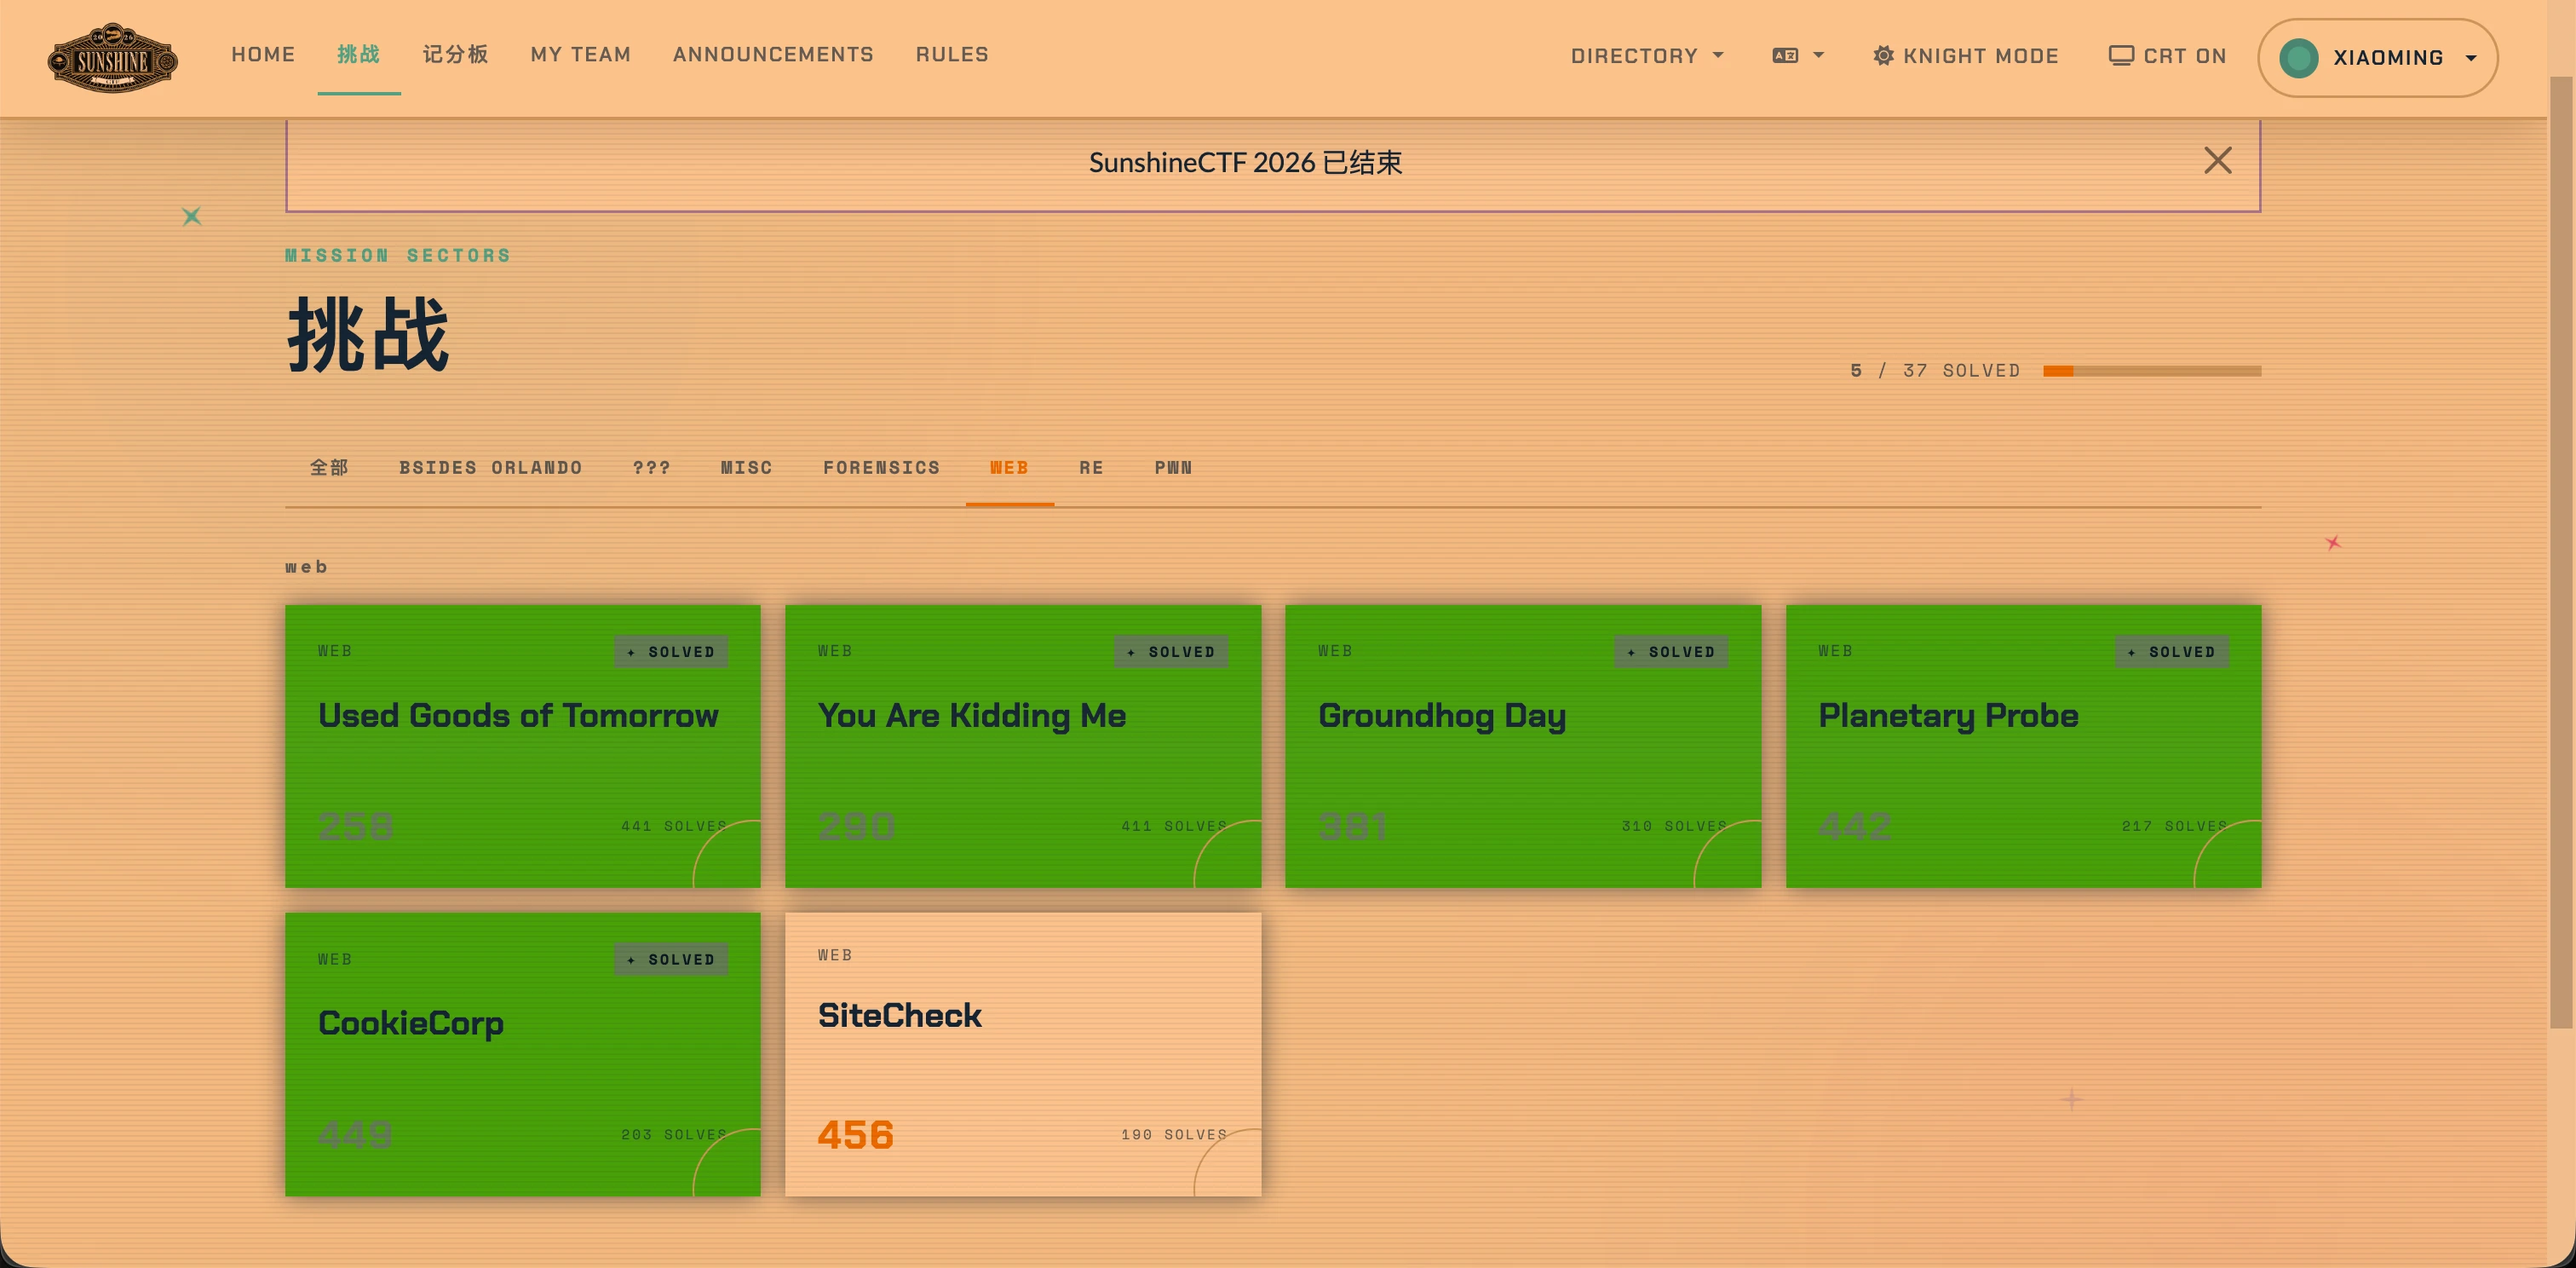
Task: Open the unsolved SiteCheck challenge
Action: [x=1022, y=1054]
